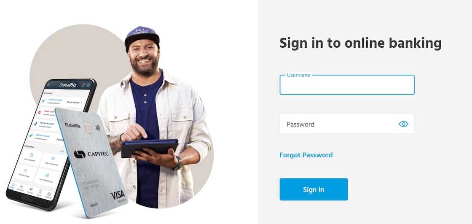Tap the hamburger menu icon on phone
This screenshot has height=224, width=472.
[x=48, y=85]
